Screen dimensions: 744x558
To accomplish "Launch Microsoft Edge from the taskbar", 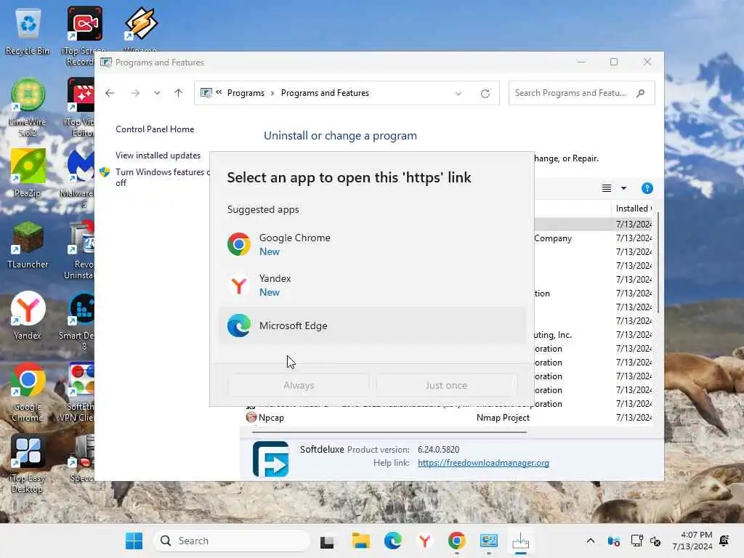I will 393,541.
